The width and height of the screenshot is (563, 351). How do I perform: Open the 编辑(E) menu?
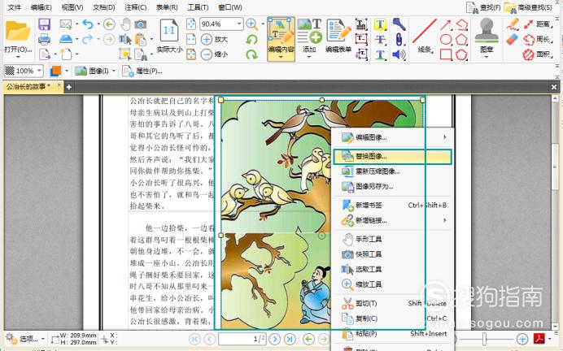[x=41, y=7]
